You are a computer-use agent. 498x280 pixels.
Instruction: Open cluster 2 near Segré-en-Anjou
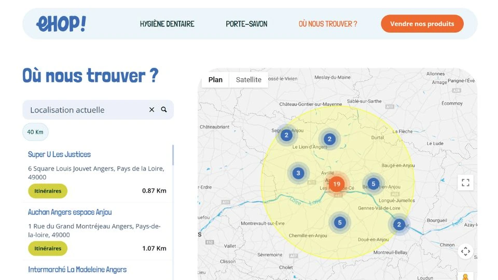point(286,135)
